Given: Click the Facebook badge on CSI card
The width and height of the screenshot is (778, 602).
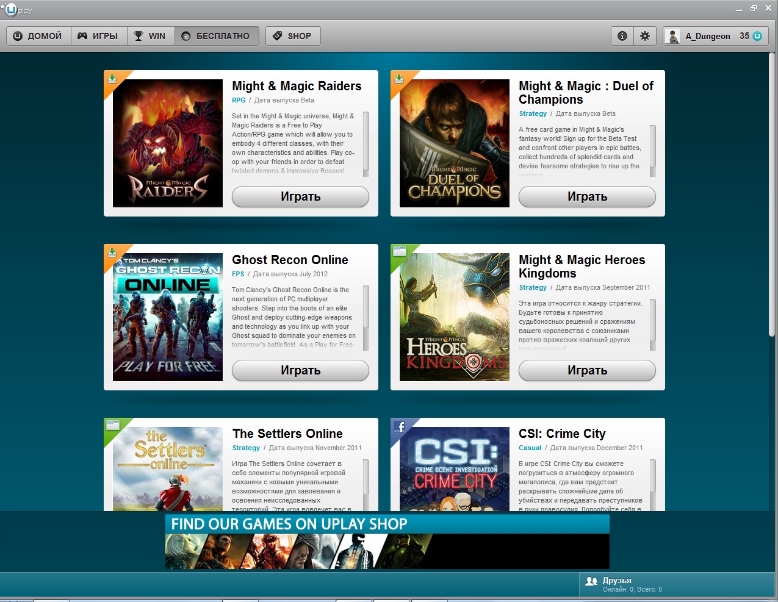Looking at the screenshot, I should coord(400,427).
